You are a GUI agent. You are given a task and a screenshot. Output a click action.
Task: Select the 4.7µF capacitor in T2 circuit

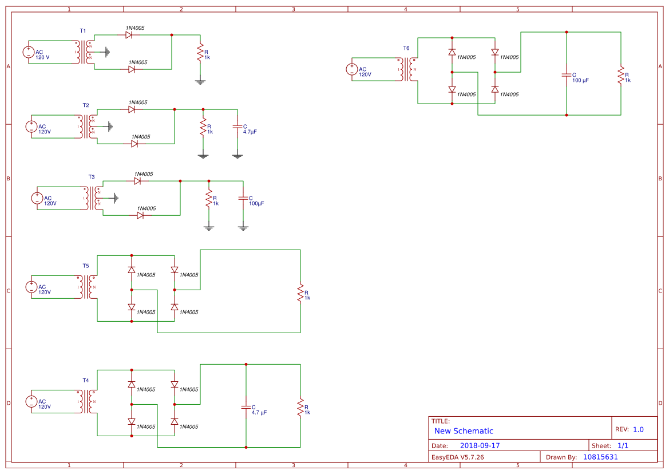click(x=238, y=127)
